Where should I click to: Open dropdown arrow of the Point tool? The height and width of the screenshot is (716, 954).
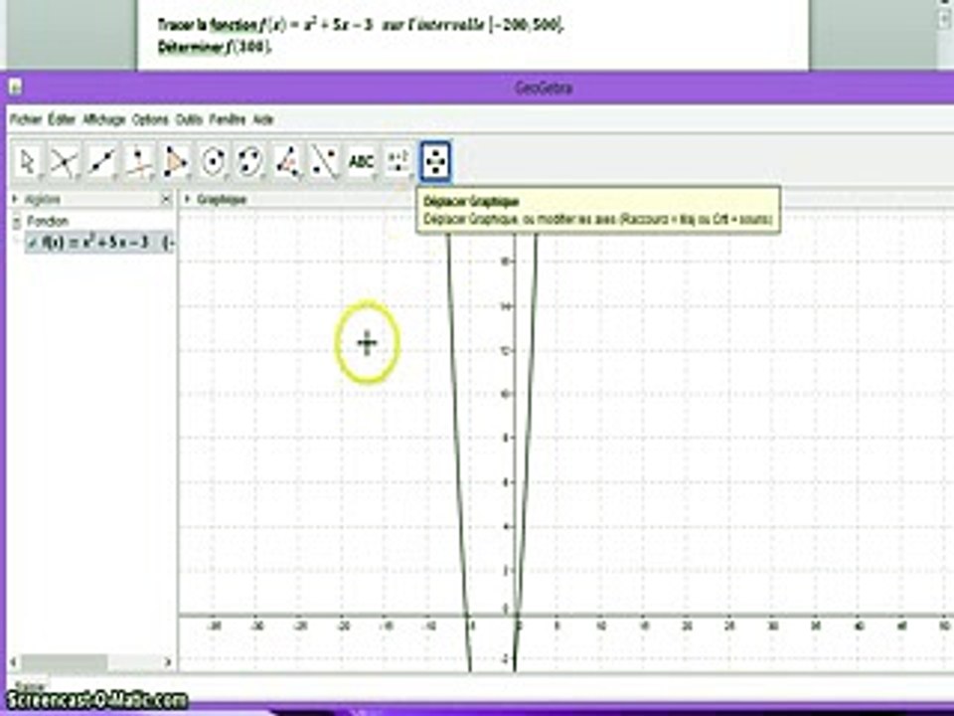78,177
